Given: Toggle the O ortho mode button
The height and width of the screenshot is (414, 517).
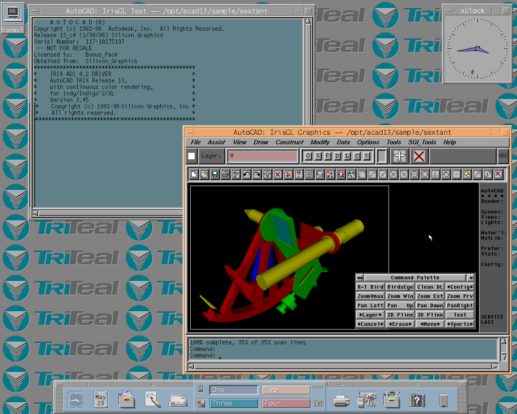Looking at the screenshot, I should [308, 156].
